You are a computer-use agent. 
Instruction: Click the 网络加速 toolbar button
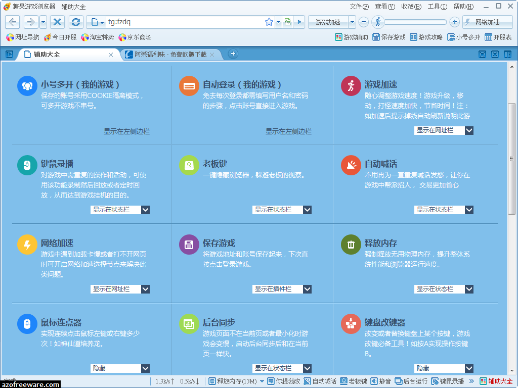coord(487,22)
